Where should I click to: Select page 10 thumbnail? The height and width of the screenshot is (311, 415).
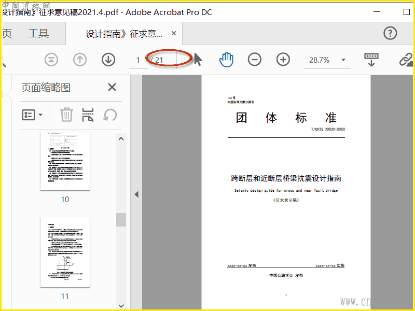[65, 161]
